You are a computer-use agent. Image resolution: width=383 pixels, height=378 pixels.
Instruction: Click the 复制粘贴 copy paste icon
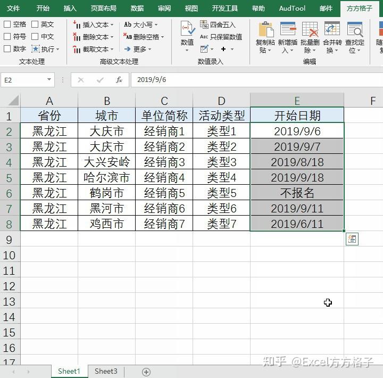point(265,29)
